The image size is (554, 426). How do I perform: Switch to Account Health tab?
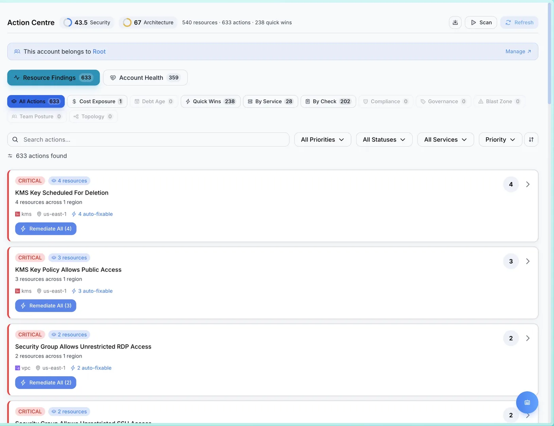pos(145,78)
